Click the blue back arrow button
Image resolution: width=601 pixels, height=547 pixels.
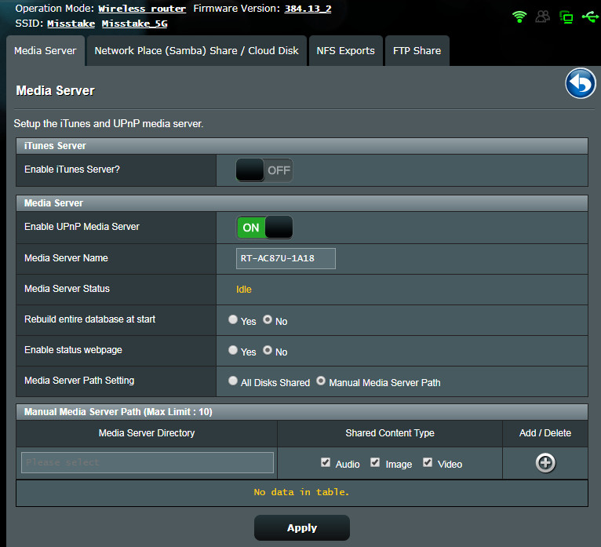pos(581,84)
